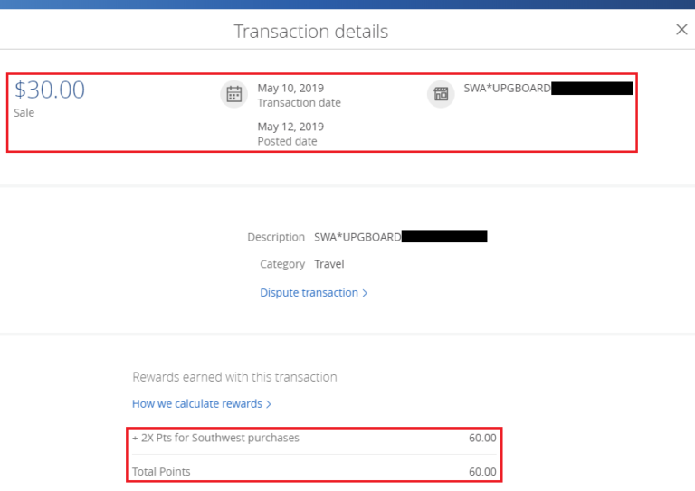The height and width of the screenshot is (491, 695).
Task: Click the SWA*UPGBOARD merchant name at top
Action: click(x=507, y=88)
